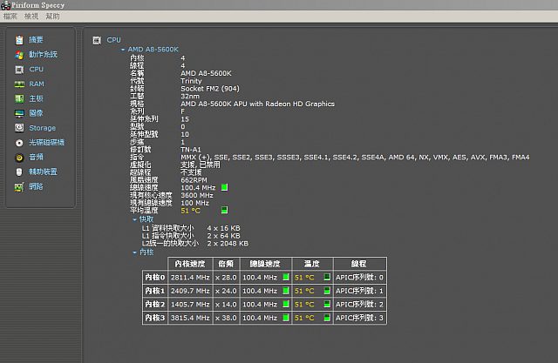Click 內核0 bus speed green graph icon

[x=286, y=277]
